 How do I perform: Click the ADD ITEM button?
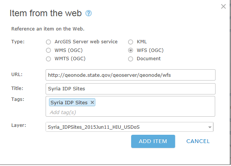[x=153, y=141]
